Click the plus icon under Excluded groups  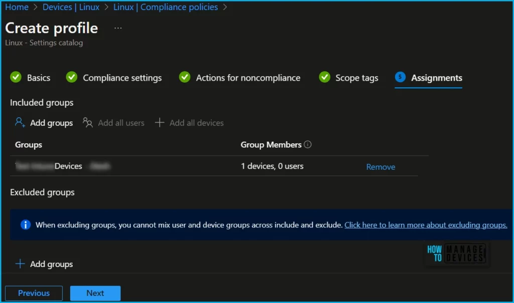[20, 264]
